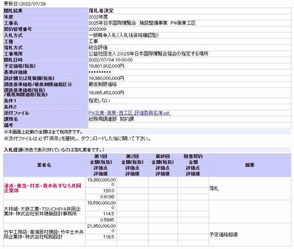
Task: Select planned price 19,801,902,000円
Action: tap(106, 66)
